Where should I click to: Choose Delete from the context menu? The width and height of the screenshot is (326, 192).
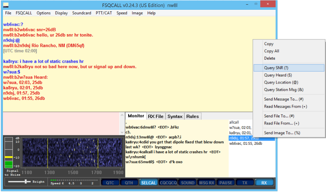(x=289, y=58)
